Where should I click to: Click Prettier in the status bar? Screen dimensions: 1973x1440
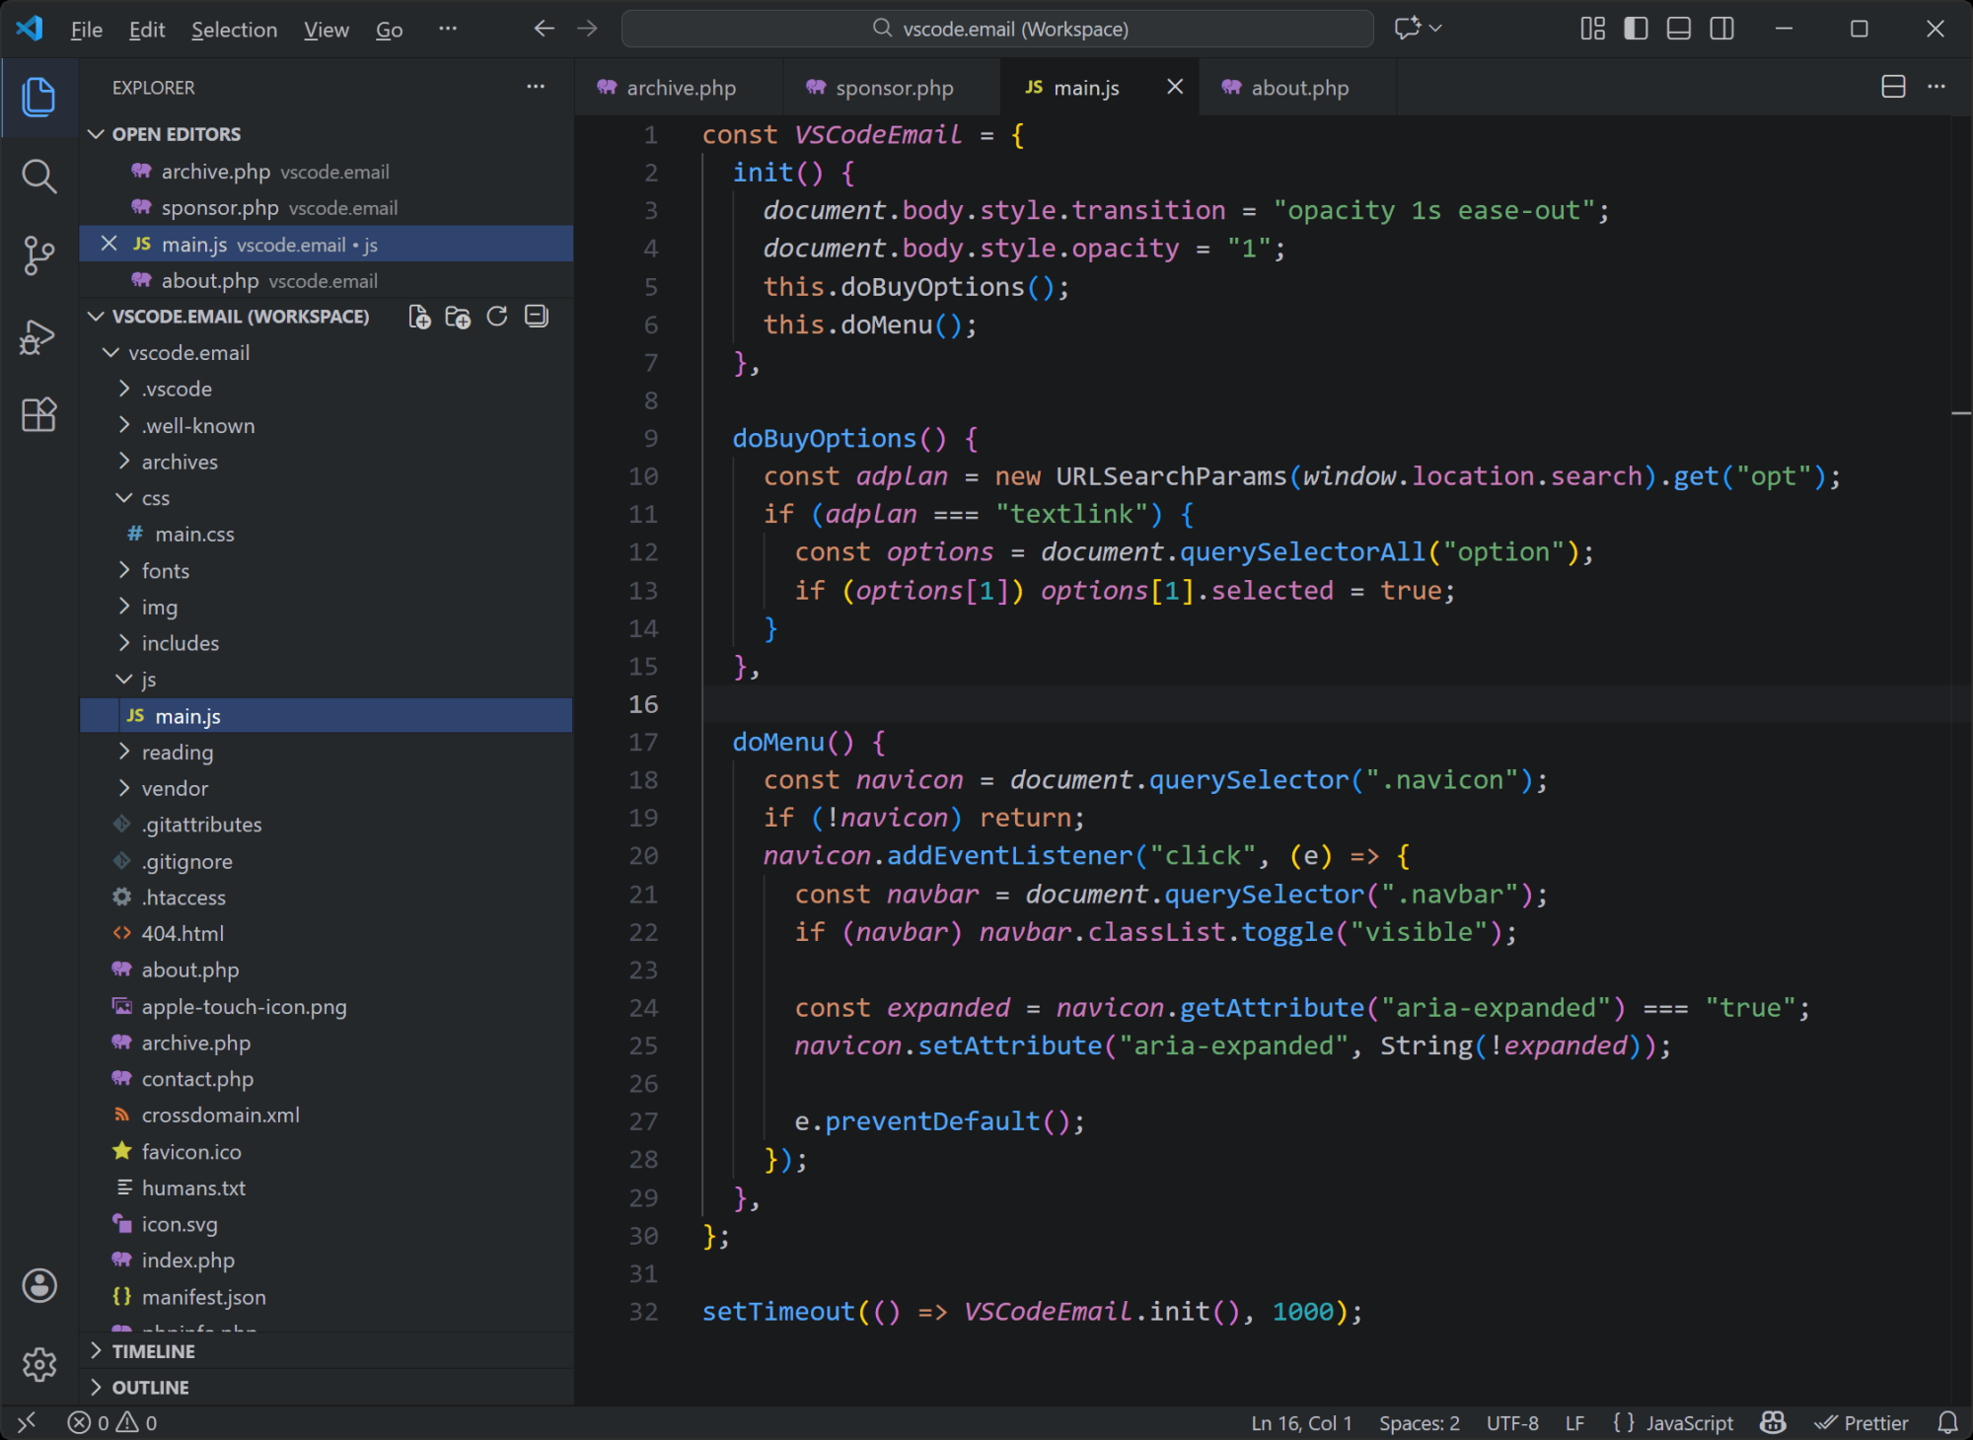(x=1863, y=1423)
